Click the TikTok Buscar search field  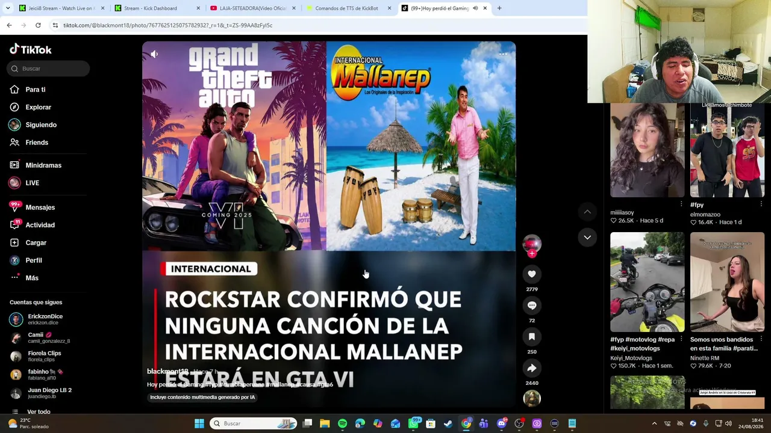tap(48, 69)
